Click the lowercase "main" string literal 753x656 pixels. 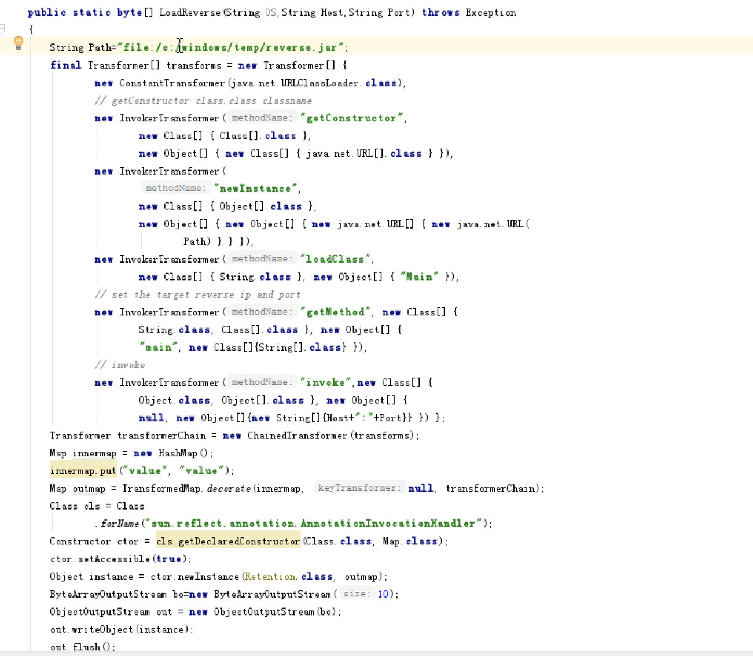pos(158,348)
